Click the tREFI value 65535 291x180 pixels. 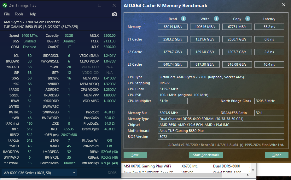point(69,129)
